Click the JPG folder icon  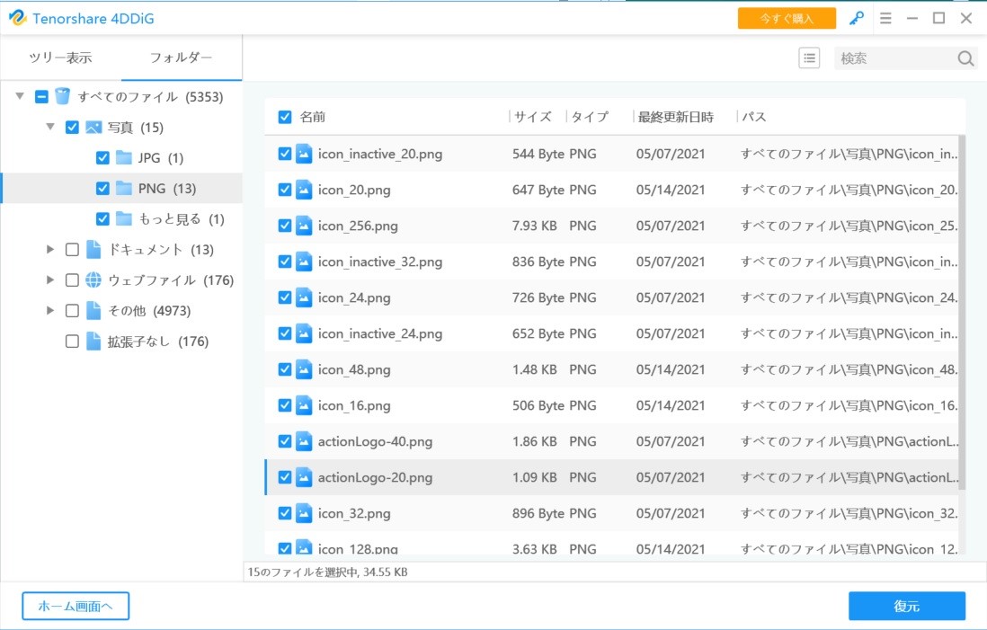(x=124, y=157)
